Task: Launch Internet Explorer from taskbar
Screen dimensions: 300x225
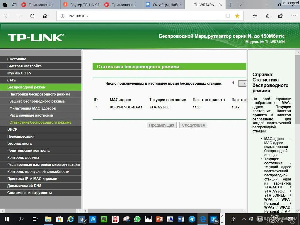Action: (70, 219)
